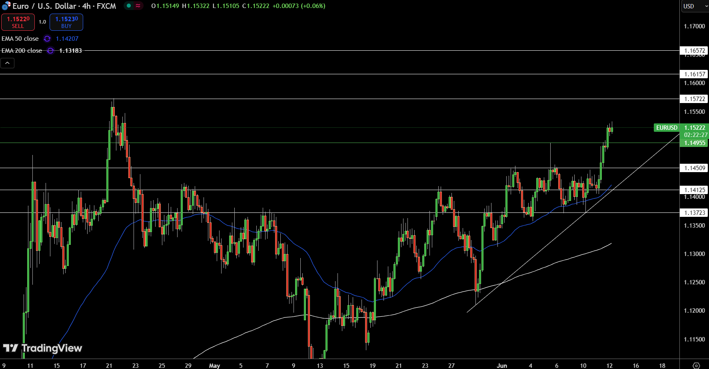Click the EUR/USD flag symbol icon
This screenshot has width=709, height=369.
point(6,6)
